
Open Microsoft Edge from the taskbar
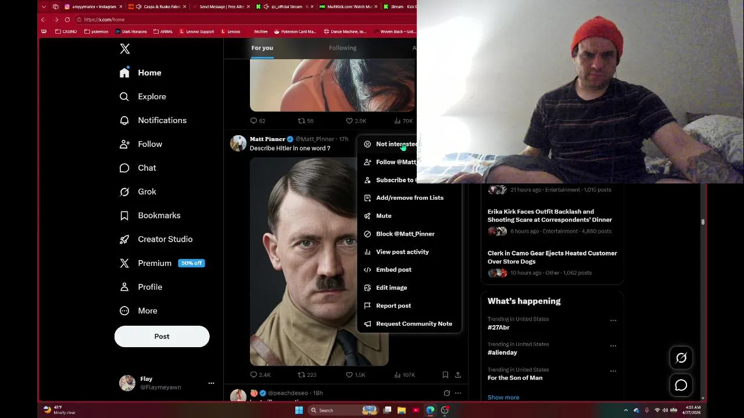pyautogui.click(x=430, y=410)
